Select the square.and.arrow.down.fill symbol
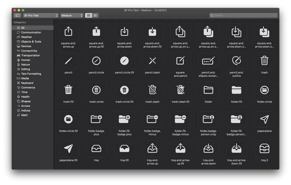This screenshot has height=185, width=291. [152, 32]
